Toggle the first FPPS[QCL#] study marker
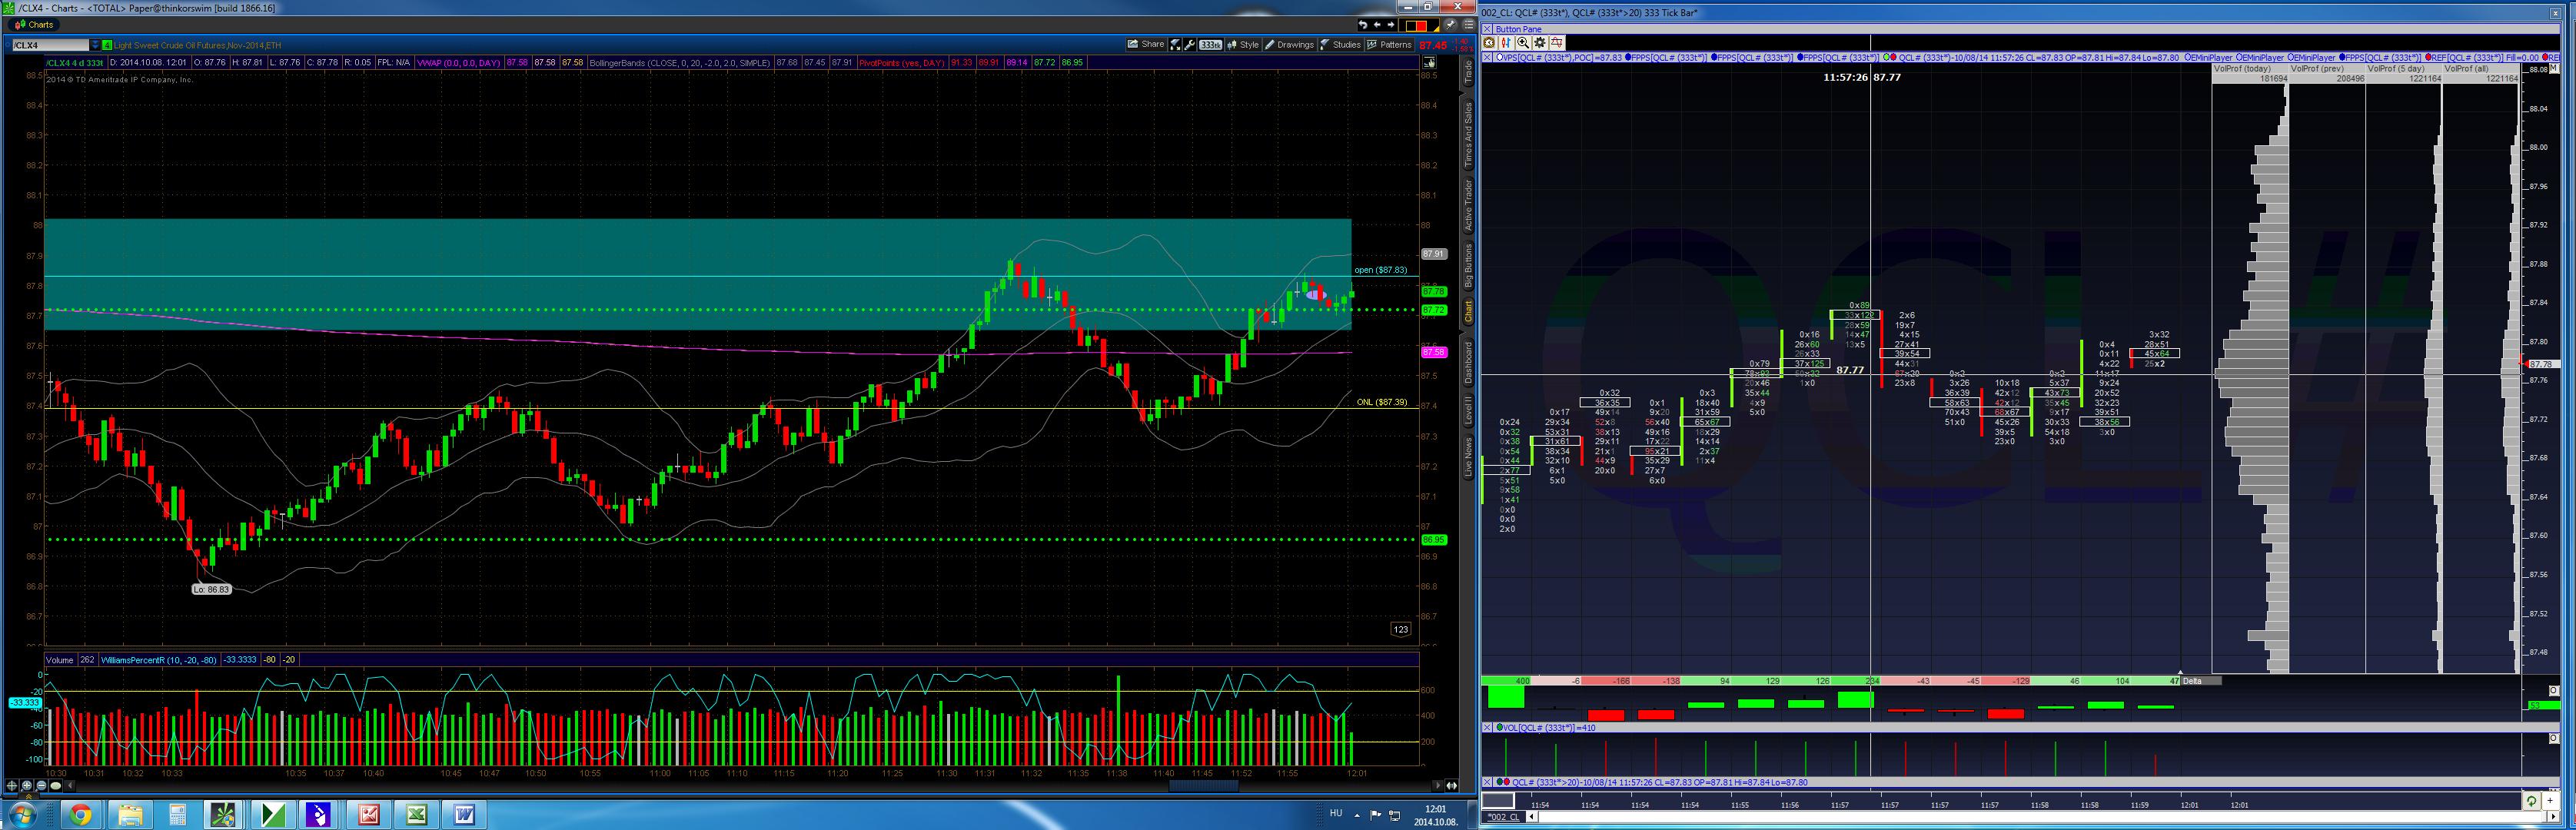Image resolution: width=2576 pixels, height=830 pixels. 1629,58
